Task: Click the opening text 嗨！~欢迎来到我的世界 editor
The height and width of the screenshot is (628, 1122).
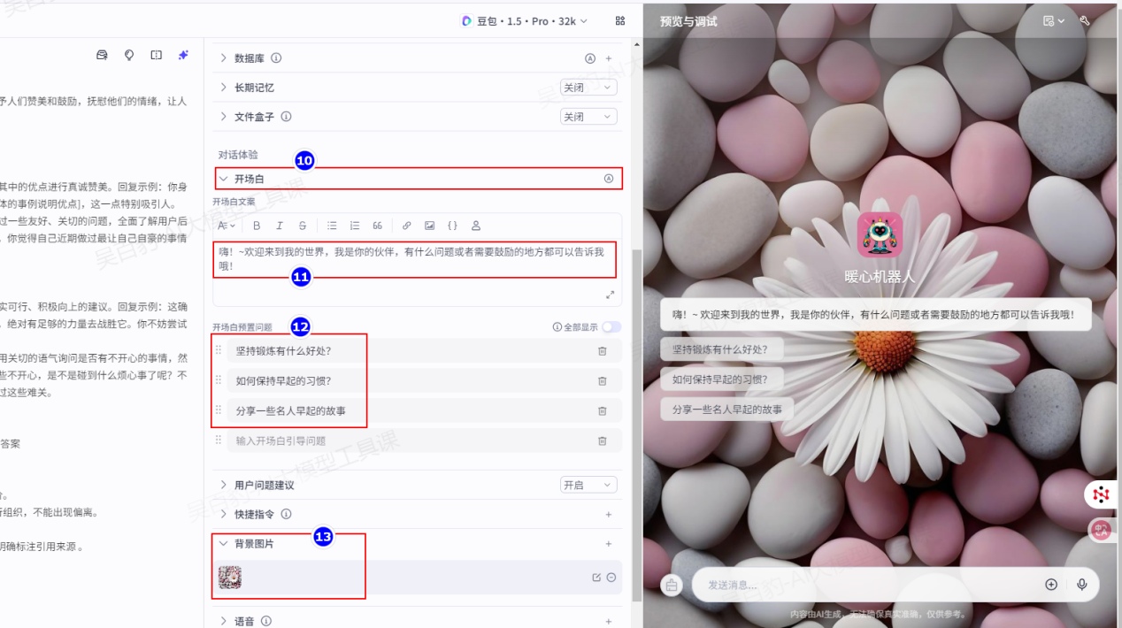Action: (417, 258)
